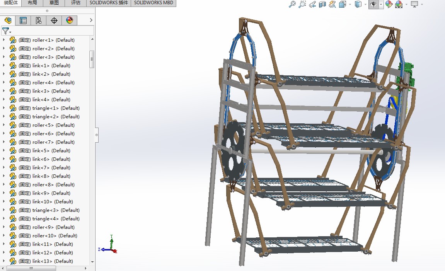Switch to 布局 ribbon tab
Screen dimensions: 445x271
[32, 3]
